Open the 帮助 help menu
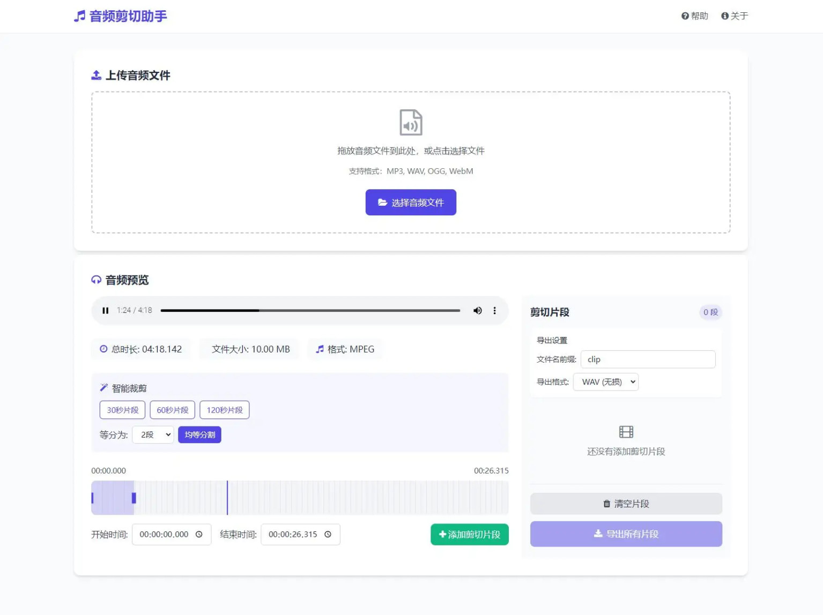 click(x=694, y=16)
